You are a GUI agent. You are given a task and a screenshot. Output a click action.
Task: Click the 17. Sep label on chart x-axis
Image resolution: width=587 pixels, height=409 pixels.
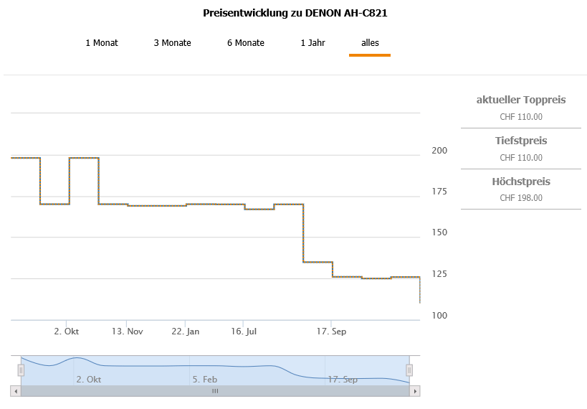[332, 332]
